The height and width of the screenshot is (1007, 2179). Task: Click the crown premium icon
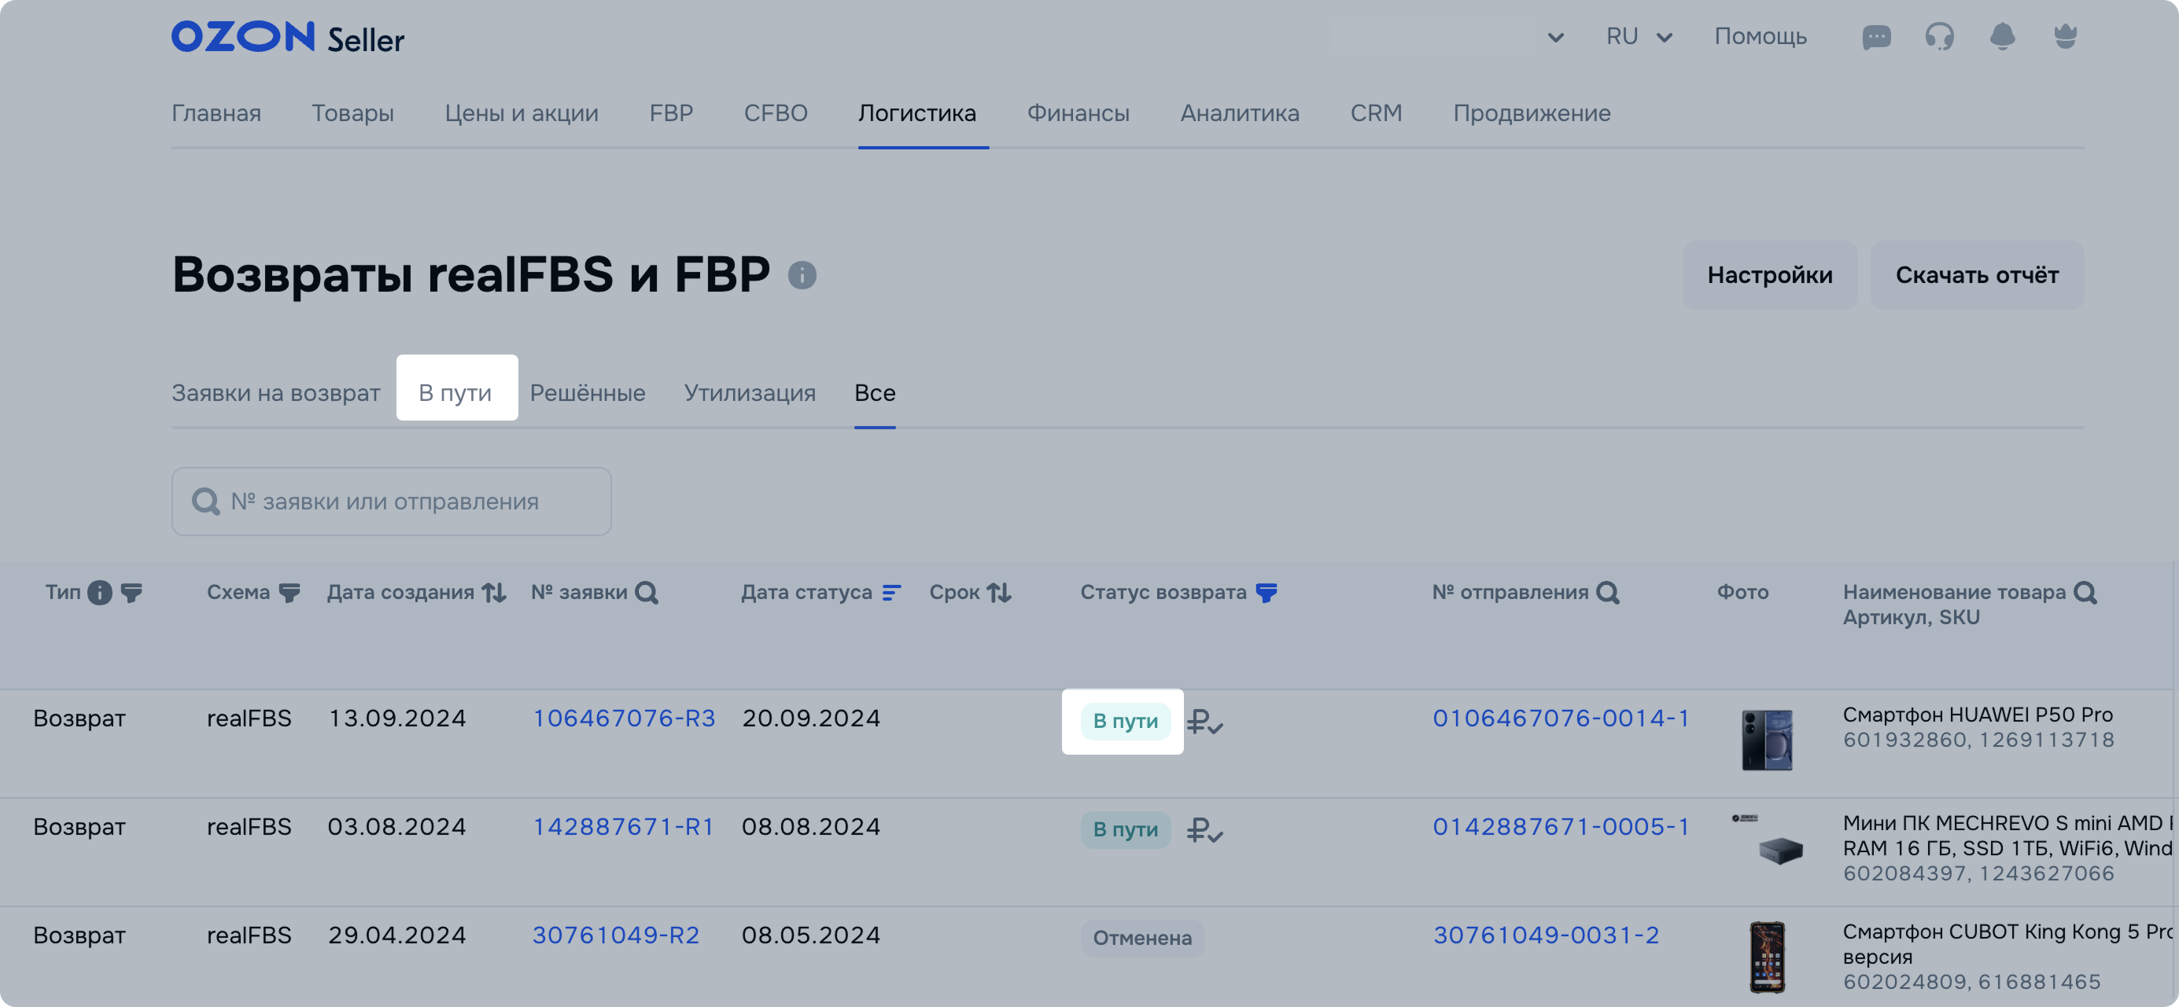point(2065,37)
